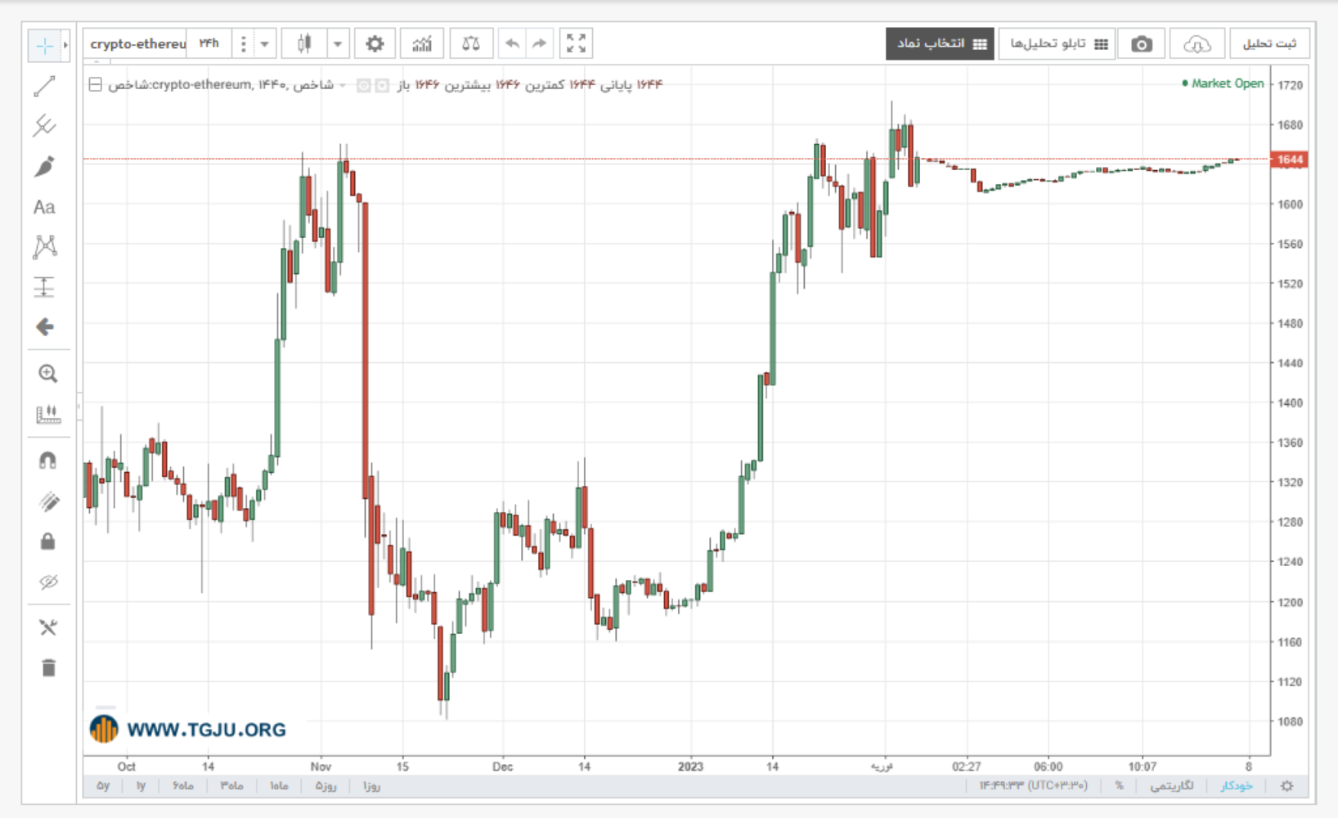Collapse the crypto-ethereum legend

click(96, 84)
